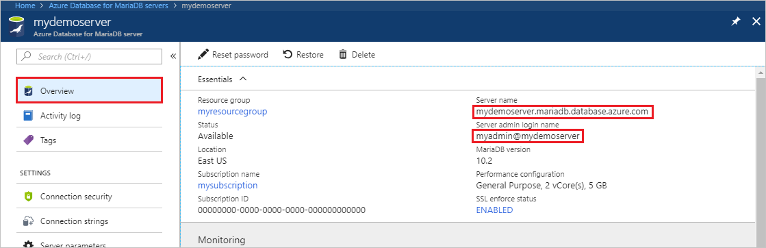Image resolution: width=766 pixels, height=248 pixels.
Task: Click the purple Tags icon
Action: pyautogui.click(x=28, y=140)
